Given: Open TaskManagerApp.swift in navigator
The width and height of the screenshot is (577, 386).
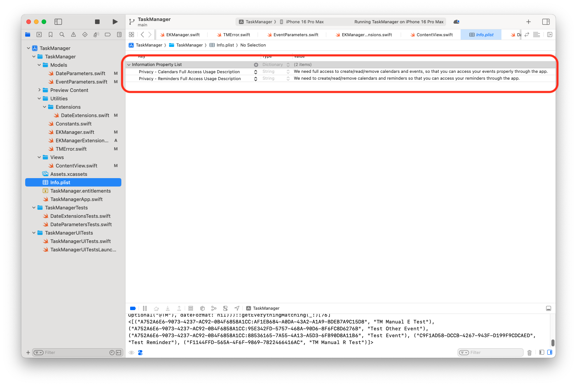Looking at the screenshot, I should [76, 199].
